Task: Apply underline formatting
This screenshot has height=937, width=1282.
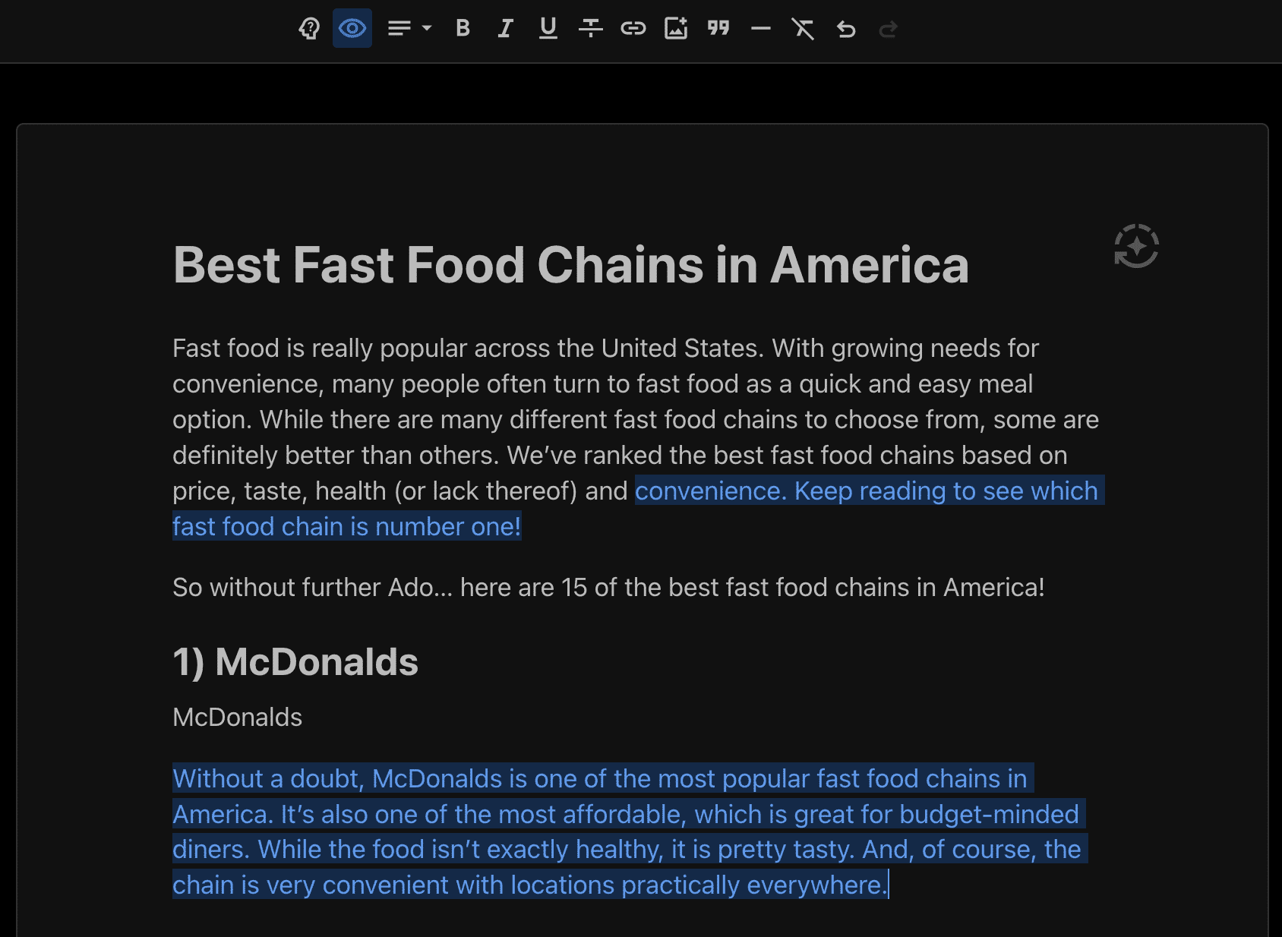Action: pos(548,29)
